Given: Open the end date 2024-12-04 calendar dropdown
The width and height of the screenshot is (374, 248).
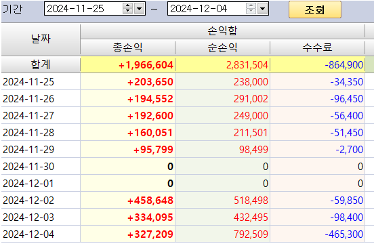Looking at the screenshot, I should coord(263,9).
